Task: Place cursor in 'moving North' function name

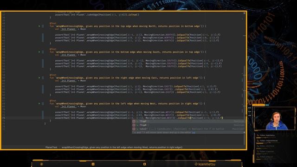Action: [128, 26]
